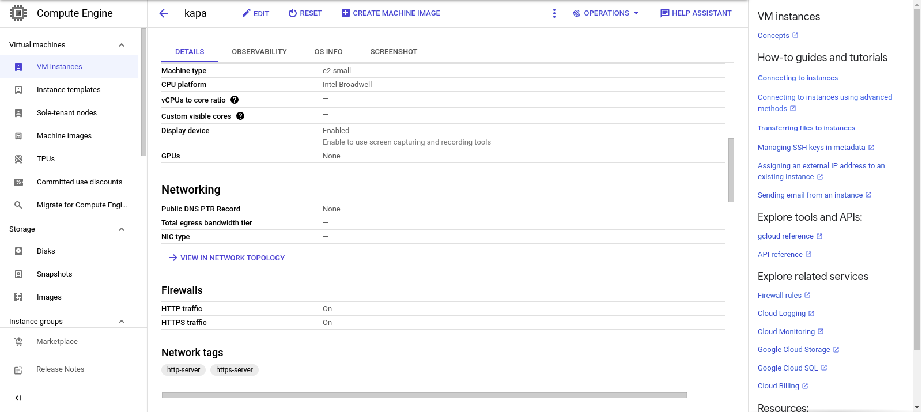Open the gcloud reference link

(790, 236)
